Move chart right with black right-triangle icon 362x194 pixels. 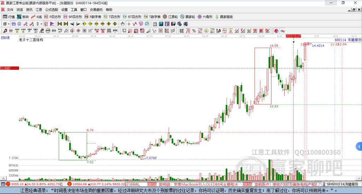[78, 24]
